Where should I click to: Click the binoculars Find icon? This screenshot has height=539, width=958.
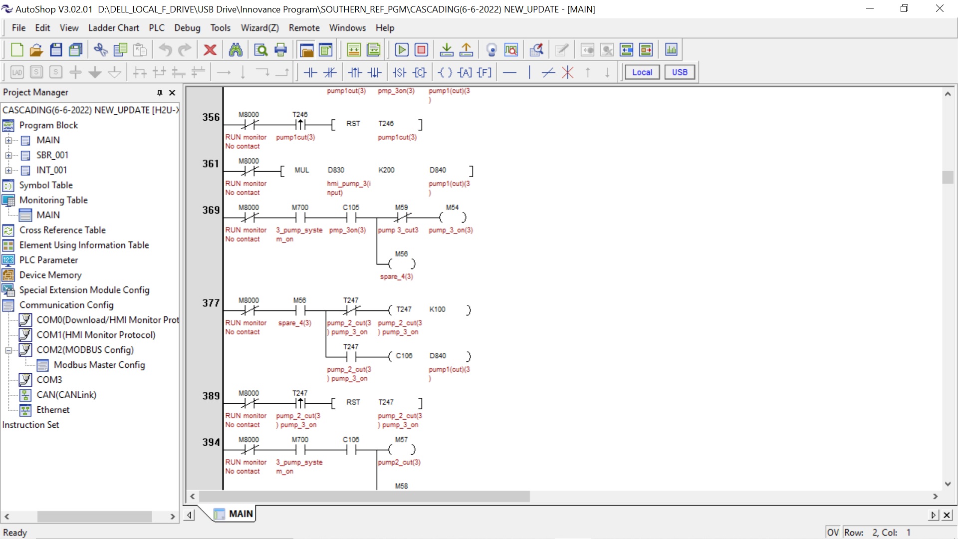[x=236, y=50]
